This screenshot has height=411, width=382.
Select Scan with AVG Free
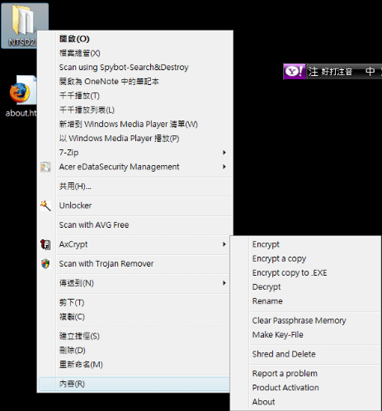pyautogui.click(x=135, y=225)
